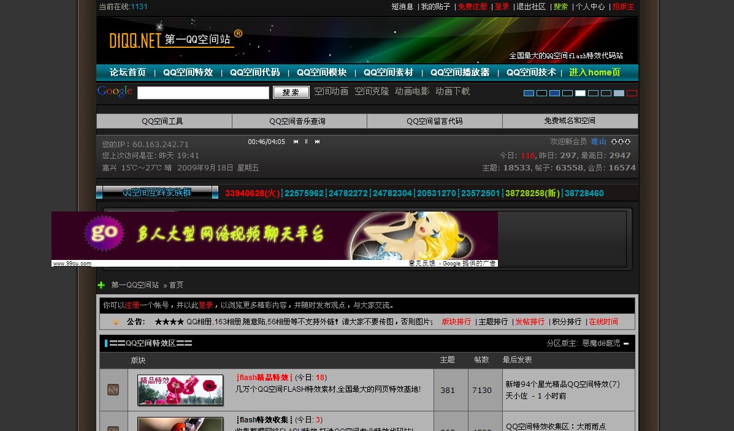Click the down-arrows icon after 欢迎新会员
The image size is (734, 431).
pos(621,142)
